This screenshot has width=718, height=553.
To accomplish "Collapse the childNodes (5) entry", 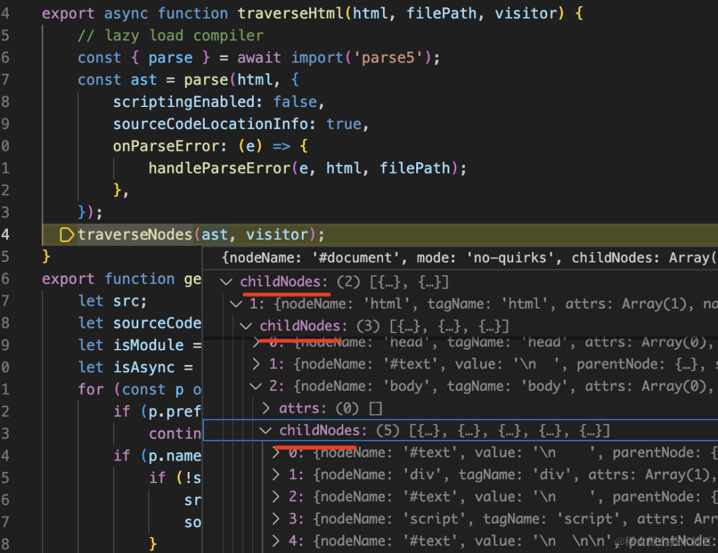I will 265,430.
